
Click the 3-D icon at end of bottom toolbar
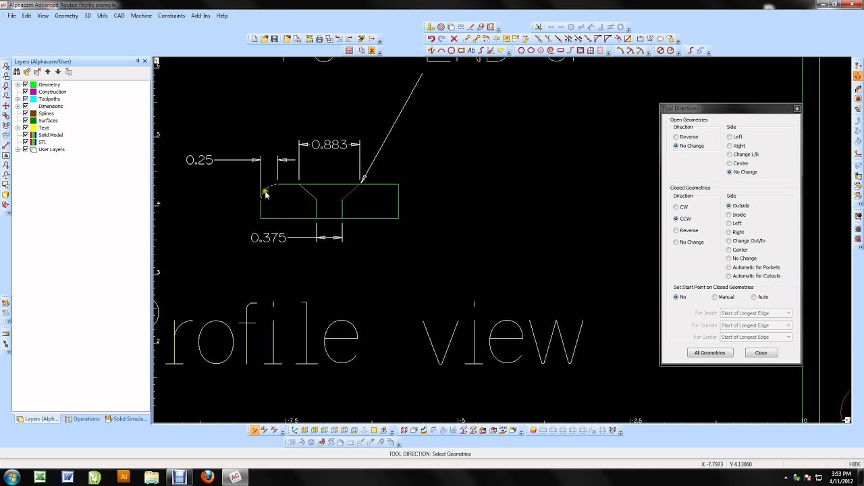(612, 430)
